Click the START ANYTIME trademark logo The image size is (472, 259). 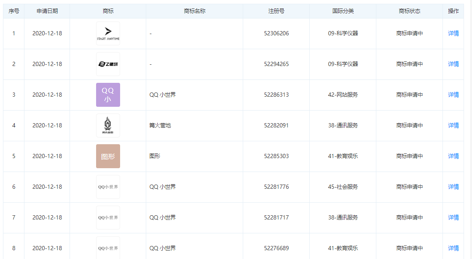[x=108, y=34]
